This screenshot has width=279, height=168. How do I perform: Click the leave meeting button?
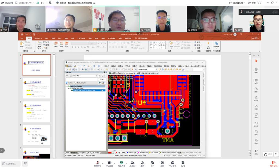[273, 163]
